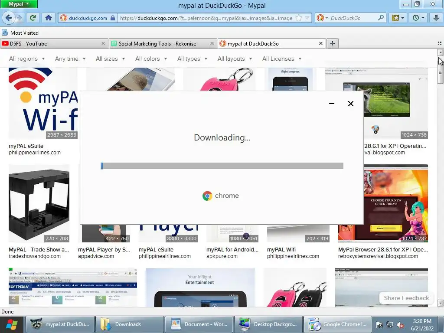Switch to D5FS - YouTube tab

(x=54, y=43)
